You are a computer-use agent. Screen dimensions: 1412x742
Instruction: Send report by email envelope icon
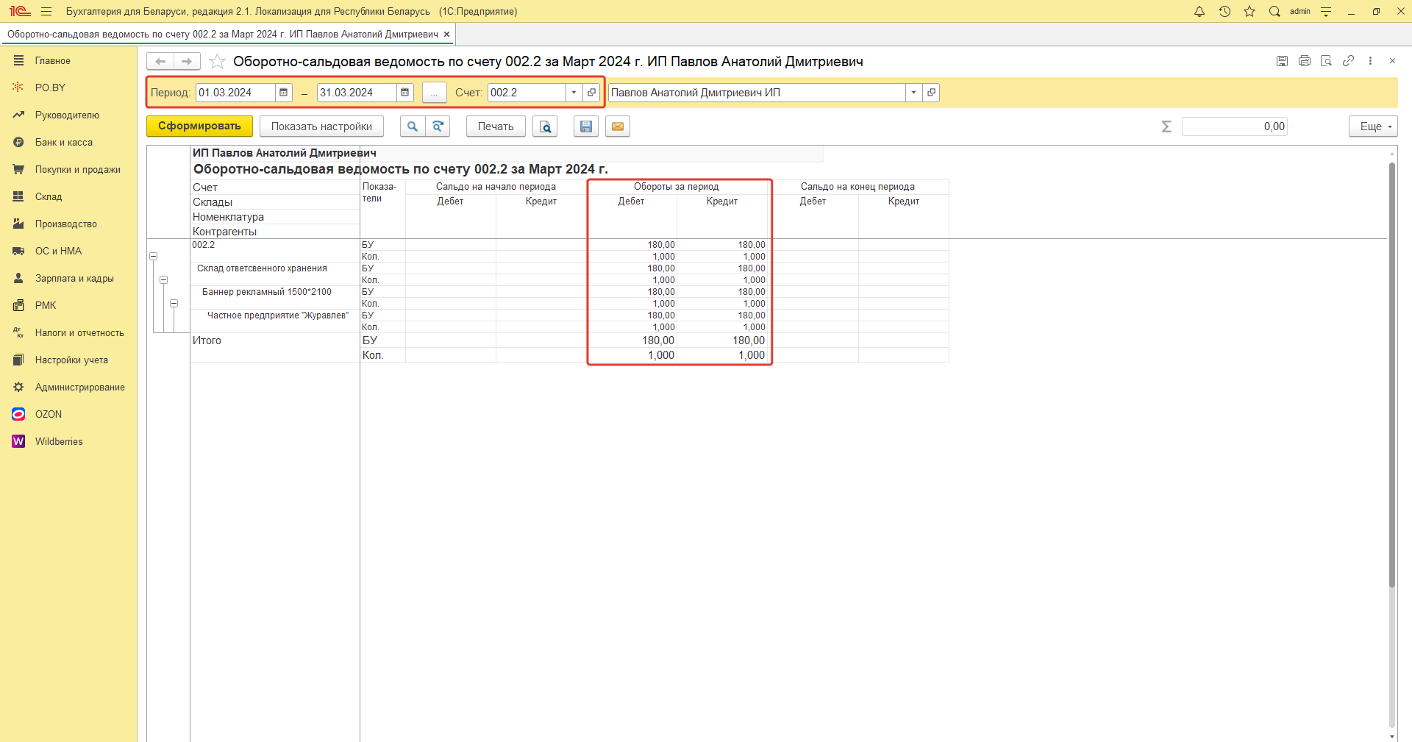(618, 126)
